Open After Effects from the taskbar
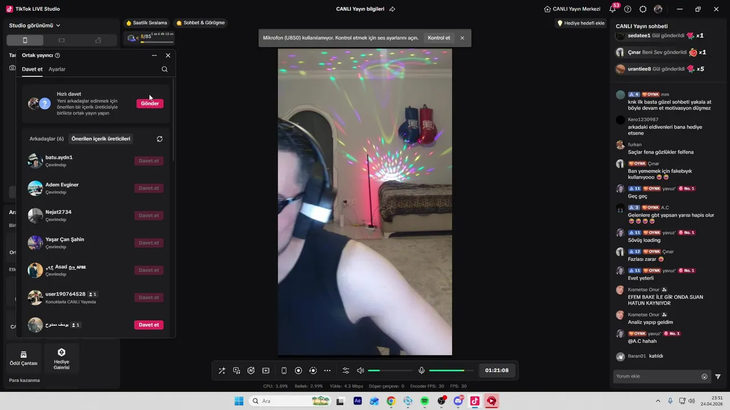The height and width of the screenshot is (410, 730). pyautogui.click(x=358, y=401)
